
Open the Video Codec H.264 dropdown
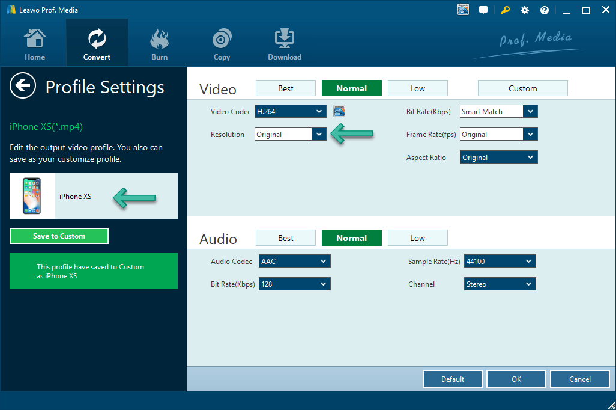291,111
